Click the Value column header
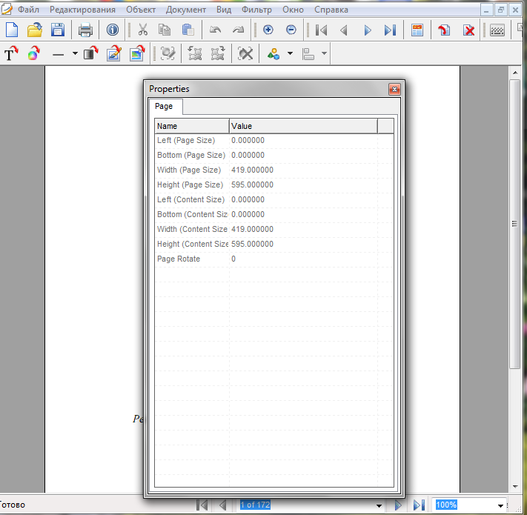Viewport: 527px width, 515px height. coord(302,126)
